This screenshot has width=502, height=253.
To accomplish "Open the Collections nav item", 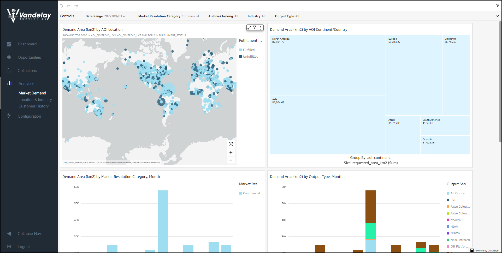I will pos(27,71).
